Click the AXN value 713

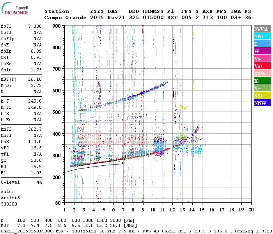point(207,18)
